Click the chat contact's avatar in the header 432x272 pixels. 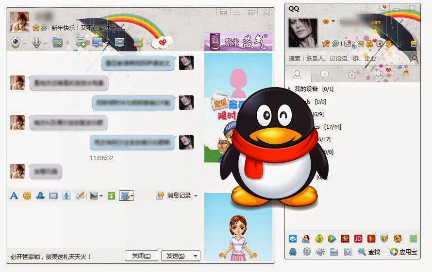coord(19,22)
